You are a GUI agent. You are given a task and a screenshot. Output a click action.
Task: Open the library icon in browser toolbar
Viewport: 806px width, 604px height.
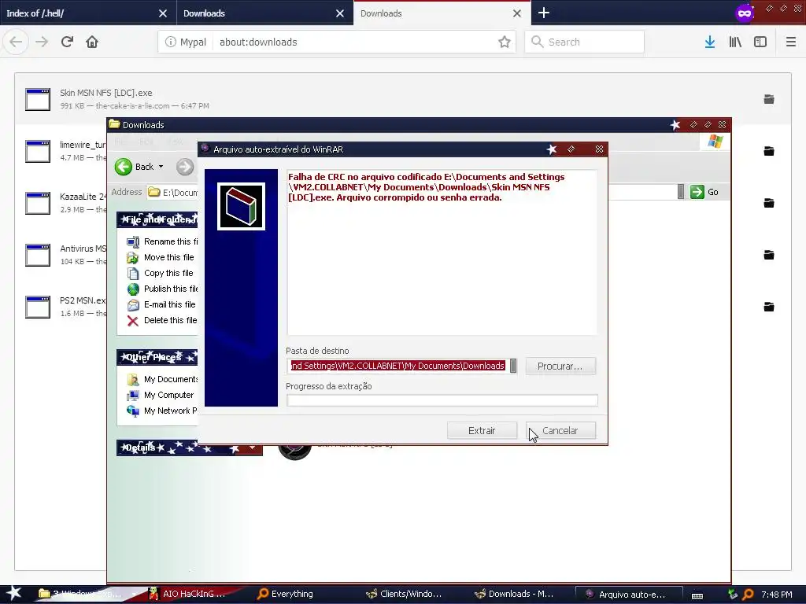tap(735, 42)
